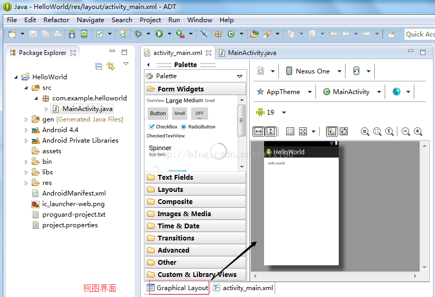
Task: Select the RadioButton widget in palette
Action: [x=198, y=127]
